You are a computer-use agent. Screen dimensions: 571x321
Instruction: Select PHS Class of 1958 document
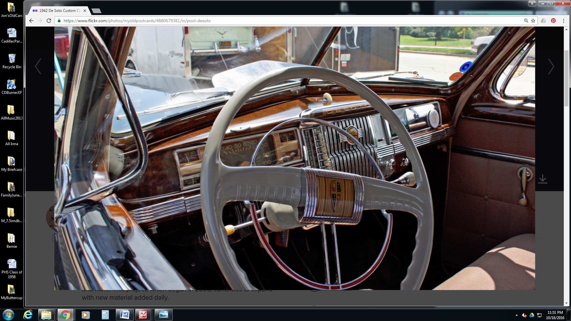(12, 268)
